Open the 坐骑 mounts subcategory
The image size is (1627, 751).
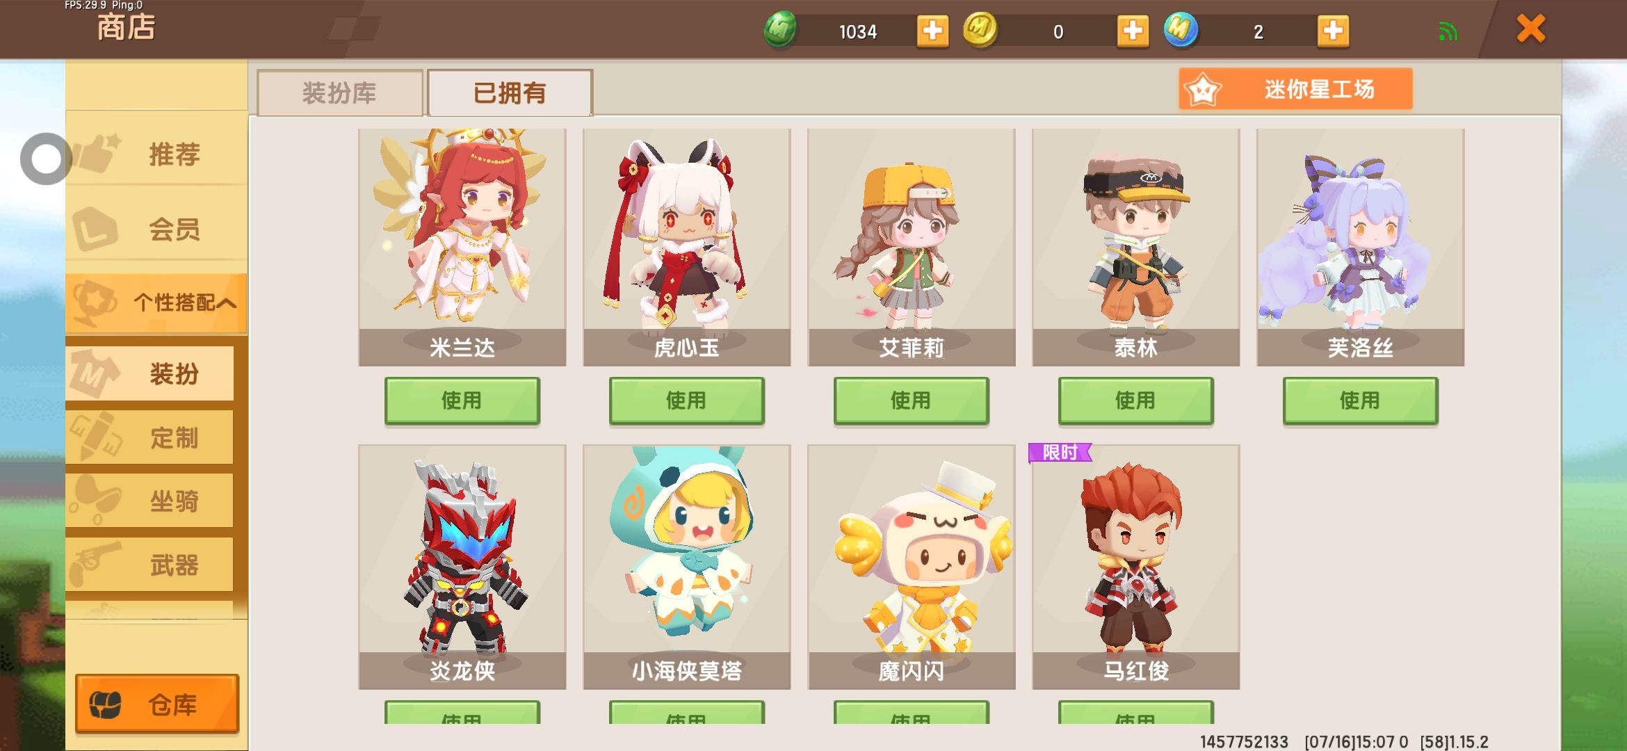pyautogui.click(x=150, y=501)
